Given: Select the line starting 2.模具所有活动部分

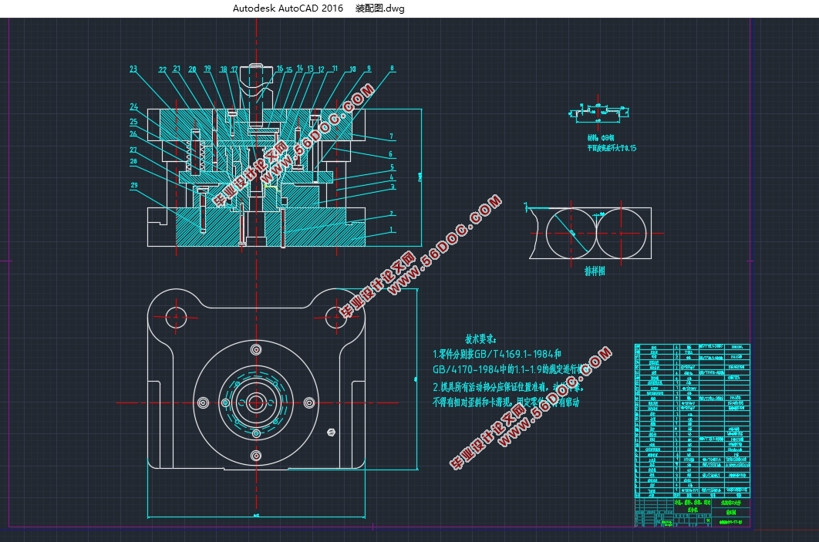Looking at the screenshot, I should [507, 387].
